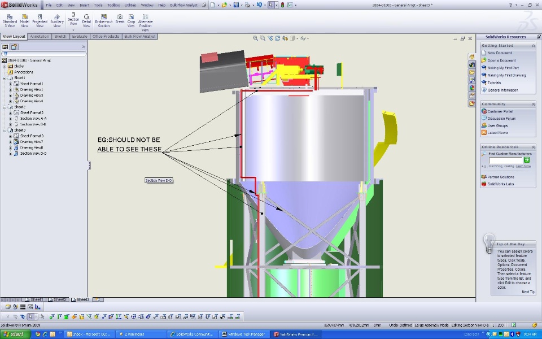Switch to SolidWorks Community browser window in taskbar
Screen dimensions: 542x339
(192, 334)
